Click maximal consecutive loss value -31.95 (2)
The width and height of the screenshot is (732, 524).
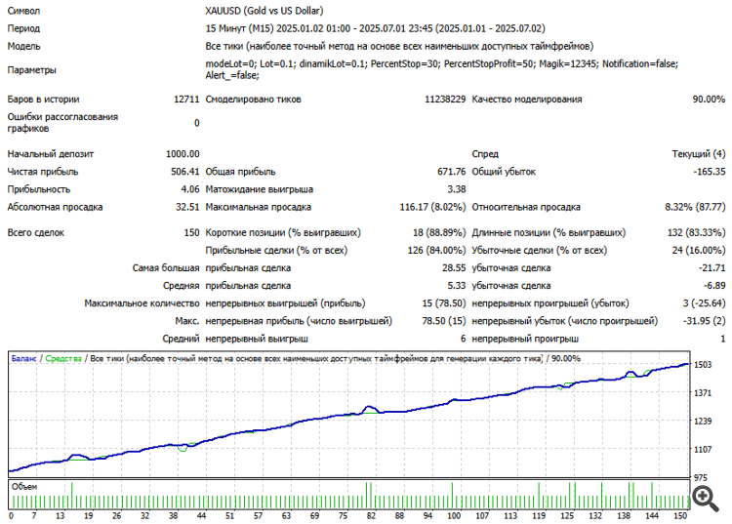[704, 321]
